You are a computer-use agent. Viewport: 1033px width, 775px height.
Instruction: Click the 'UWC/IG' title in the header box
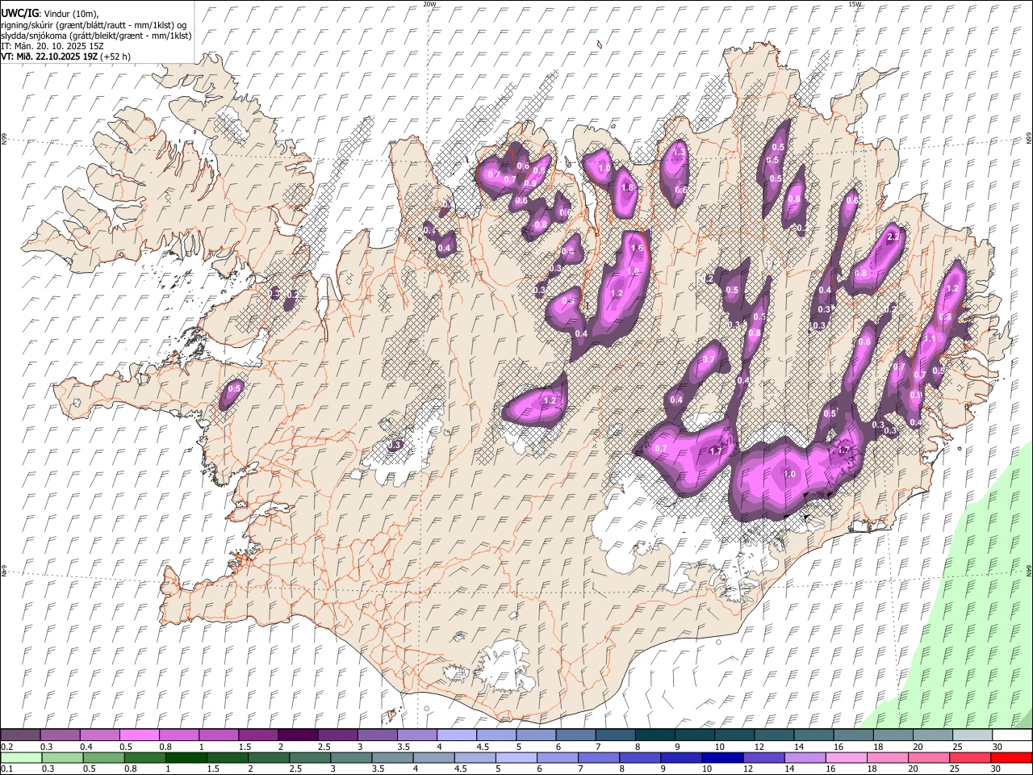[x=19, y=13]
